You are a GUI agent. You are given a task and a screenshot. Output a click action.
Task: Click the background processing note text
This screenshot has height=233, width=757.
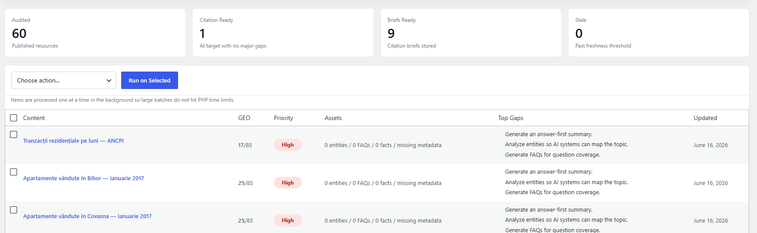tap(123, 100)
